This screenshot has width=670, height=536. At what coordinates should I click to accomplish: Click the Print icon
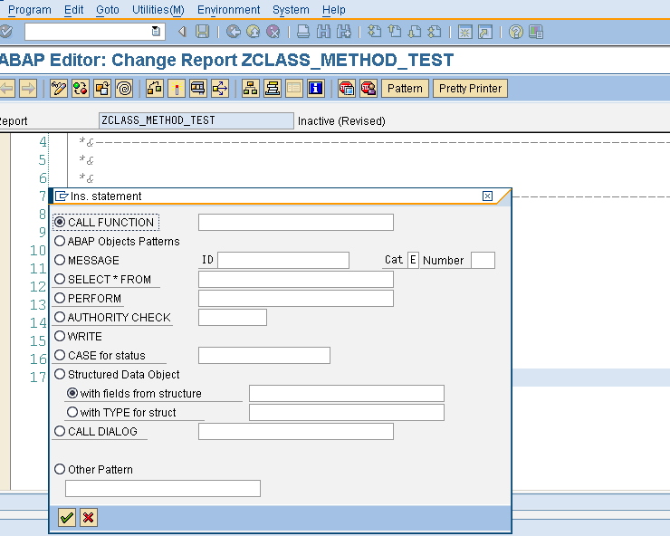pyautogui.click(x=303, y=32)
